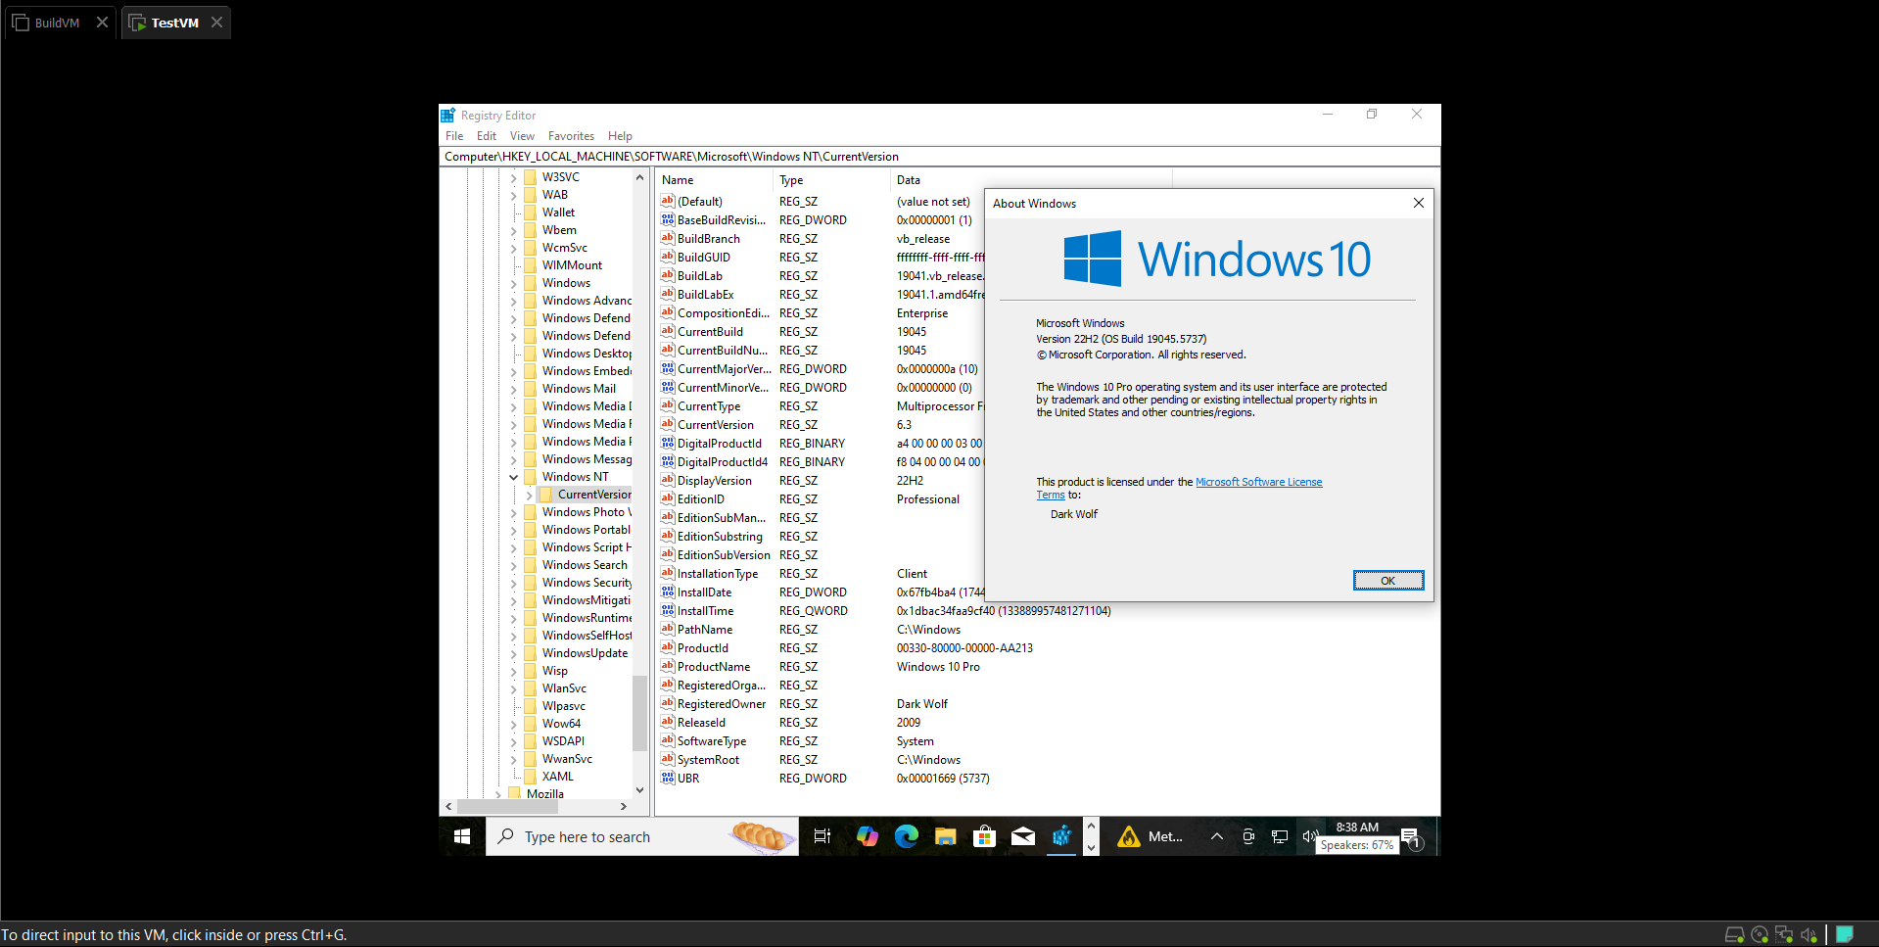Image resolution: width=1879 pixels, height=947 pixels.
Task: Click the VM sound card status icon
Action: click(1809, 935)
